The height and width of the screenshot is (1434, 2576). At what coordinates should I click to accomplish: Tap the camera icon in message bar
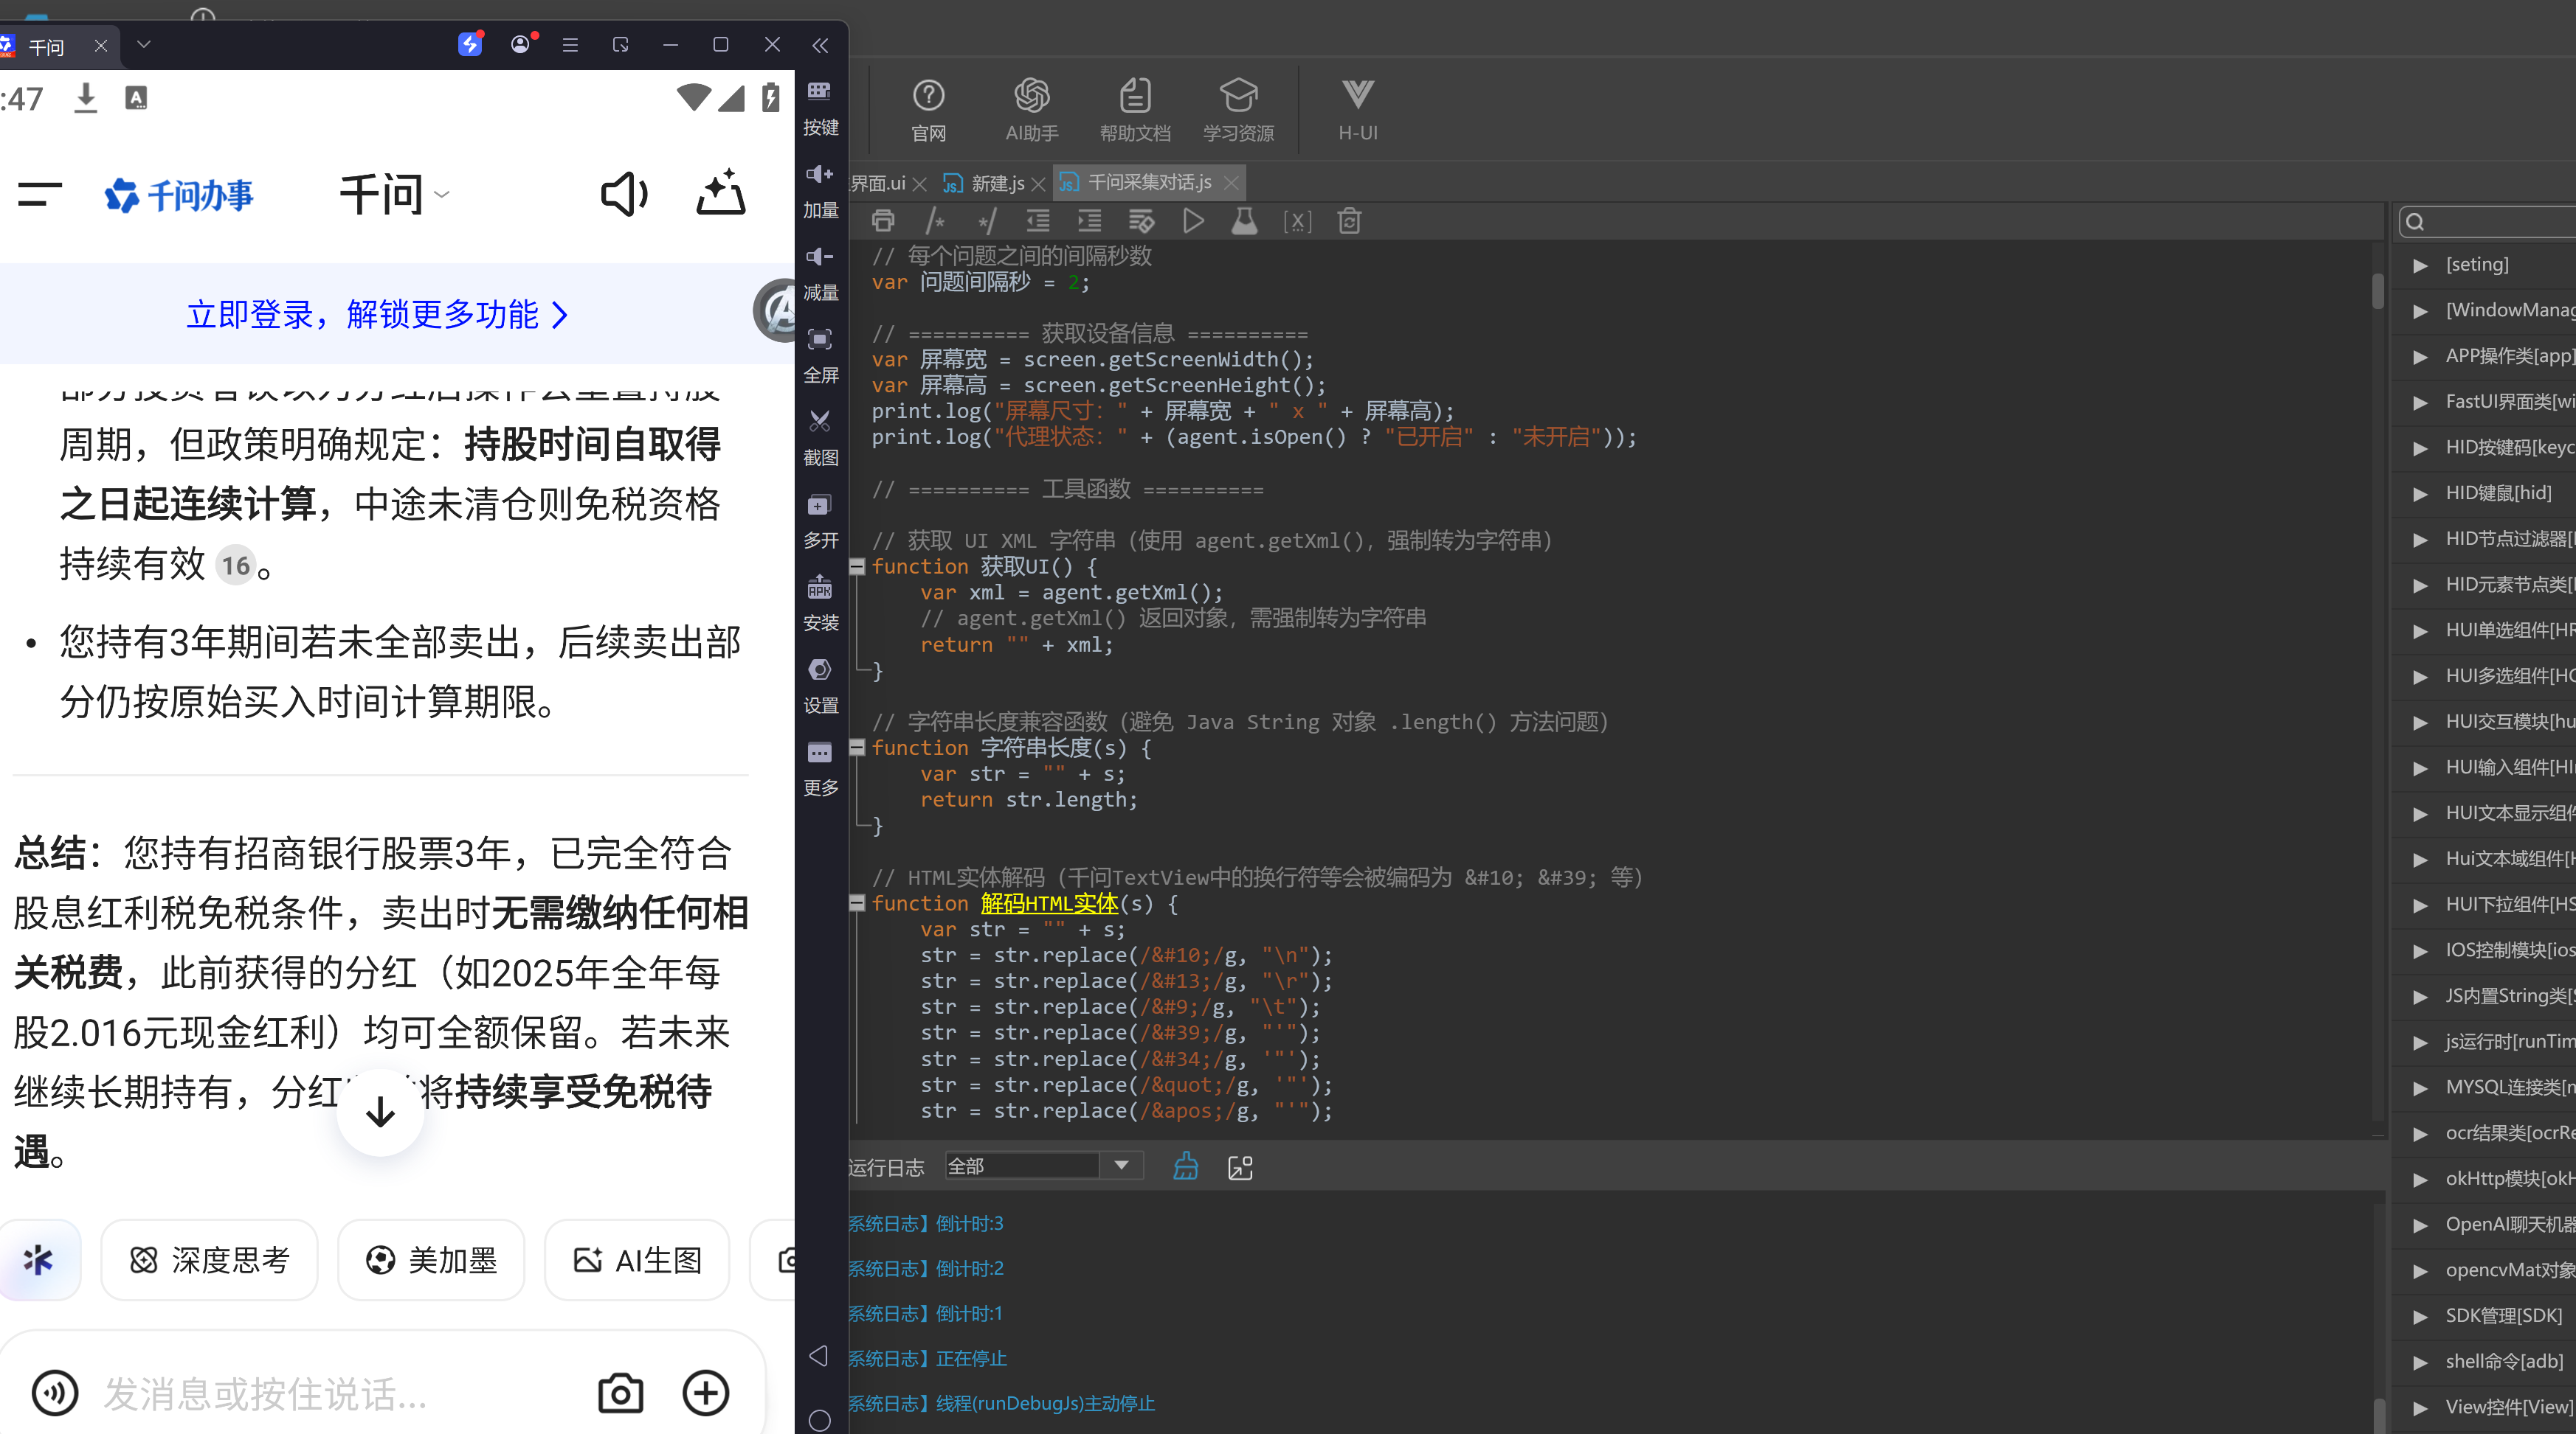[620, 1392]
